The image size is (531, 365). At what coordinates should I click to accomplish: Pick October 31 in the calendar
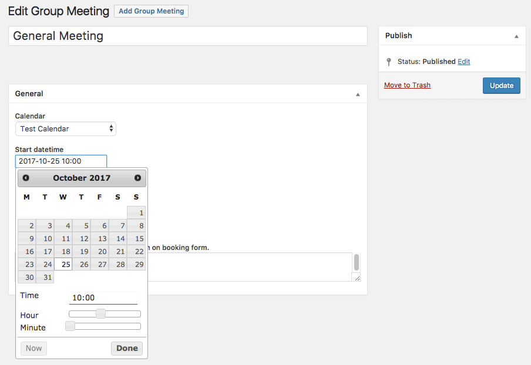coord(45,278)
